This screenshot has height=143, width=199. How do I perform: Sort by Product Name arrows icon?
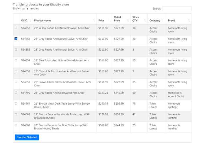pos(94,21)
